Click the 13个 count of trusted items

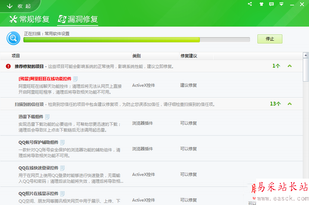(275, 104)
